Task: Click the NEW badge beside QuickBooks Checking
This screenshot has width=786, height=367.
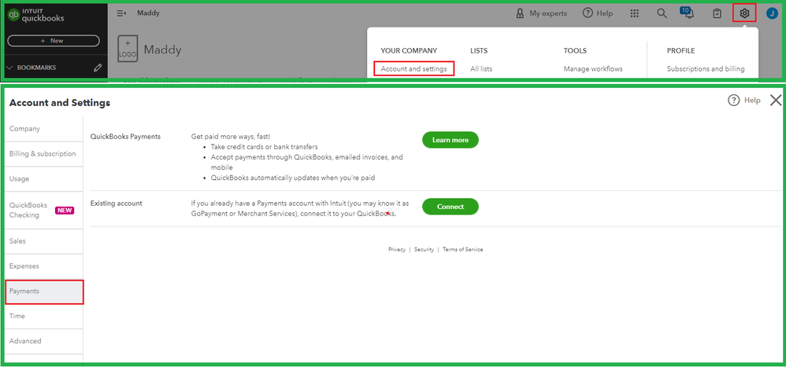Action: click(x=65, y=211)
